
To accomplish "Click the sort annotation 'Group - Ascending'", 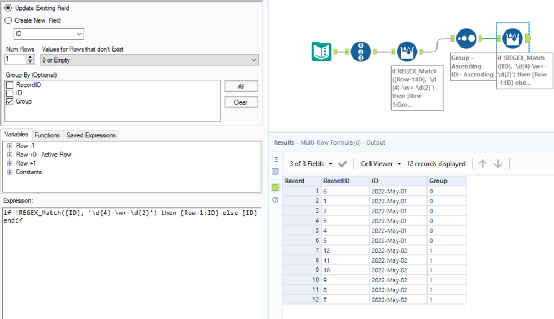I will point(472,66).
